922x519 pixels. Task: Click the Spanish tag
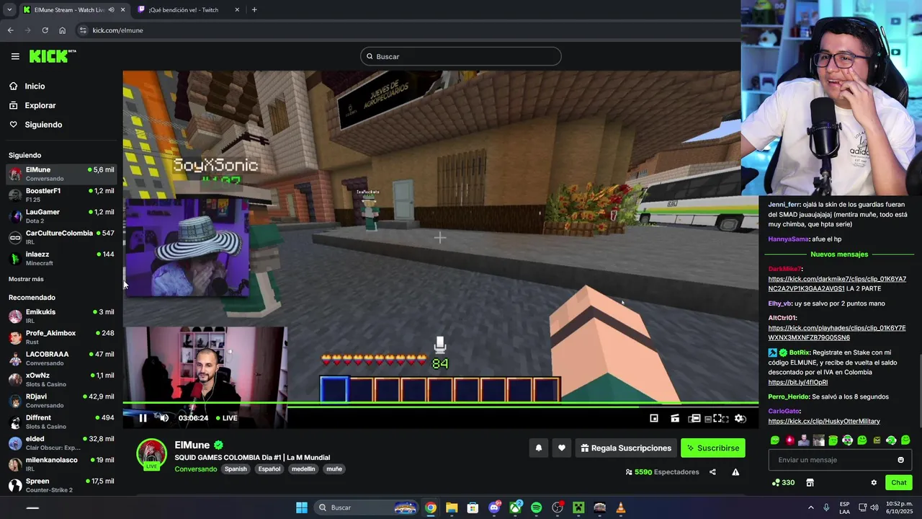coord(236,469)
